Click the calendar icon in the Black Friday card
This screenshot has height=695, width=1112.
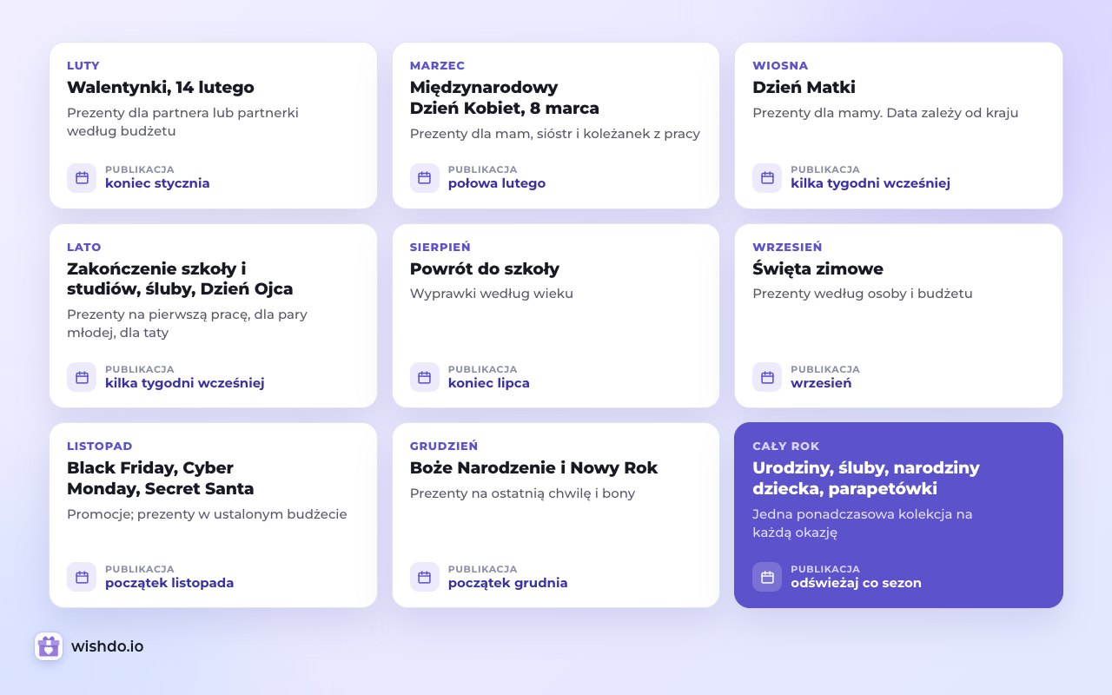coord(82,577)
